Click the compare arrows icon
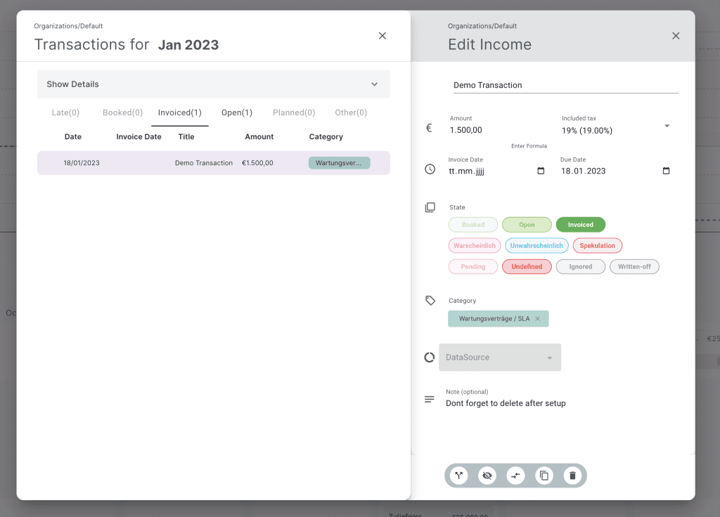The width and height of the screenshot is (720, 517). (x=516, y=476)
